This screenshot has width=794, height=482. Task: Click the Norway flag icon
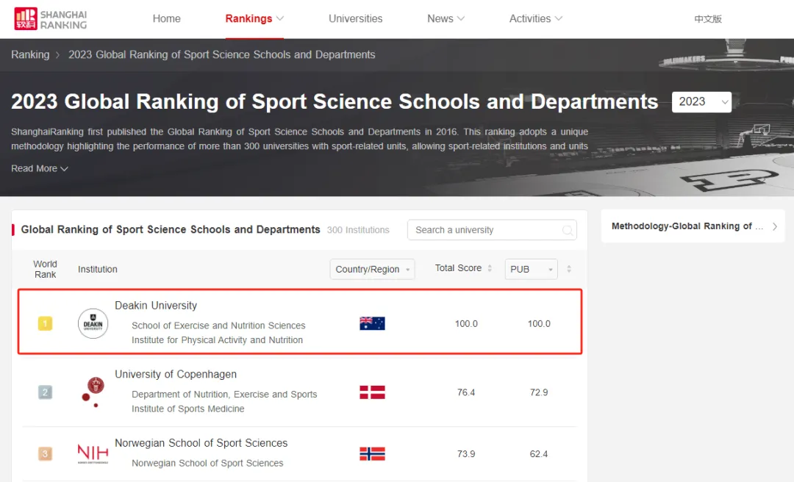click(x=372, y=453)
